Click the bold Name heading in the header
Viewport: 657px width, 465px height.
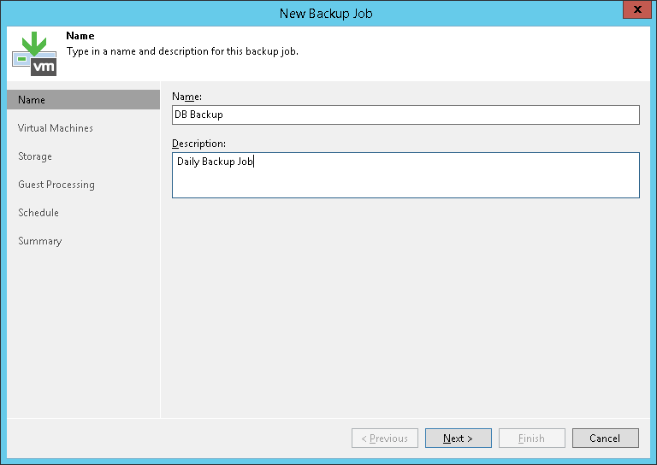tap(80, 36)
